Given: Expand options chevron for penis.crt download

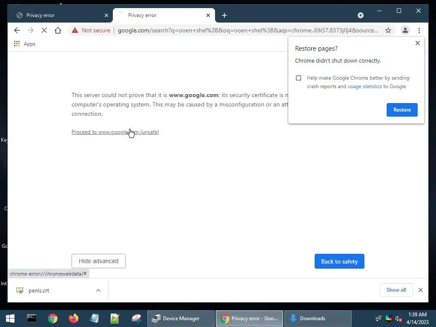Looking at the screenshot, I should point(98,290).
